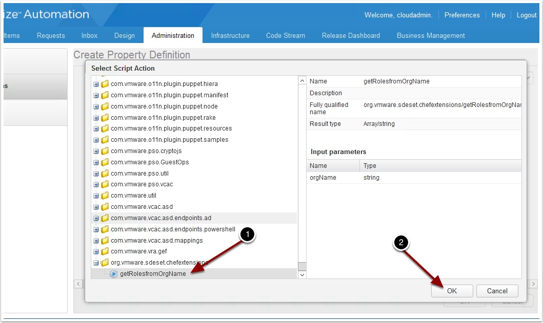Screen dimensions: 543x323
Task: Click the folder icon of com.vmware.vra.gef
Action: point(105,251)
